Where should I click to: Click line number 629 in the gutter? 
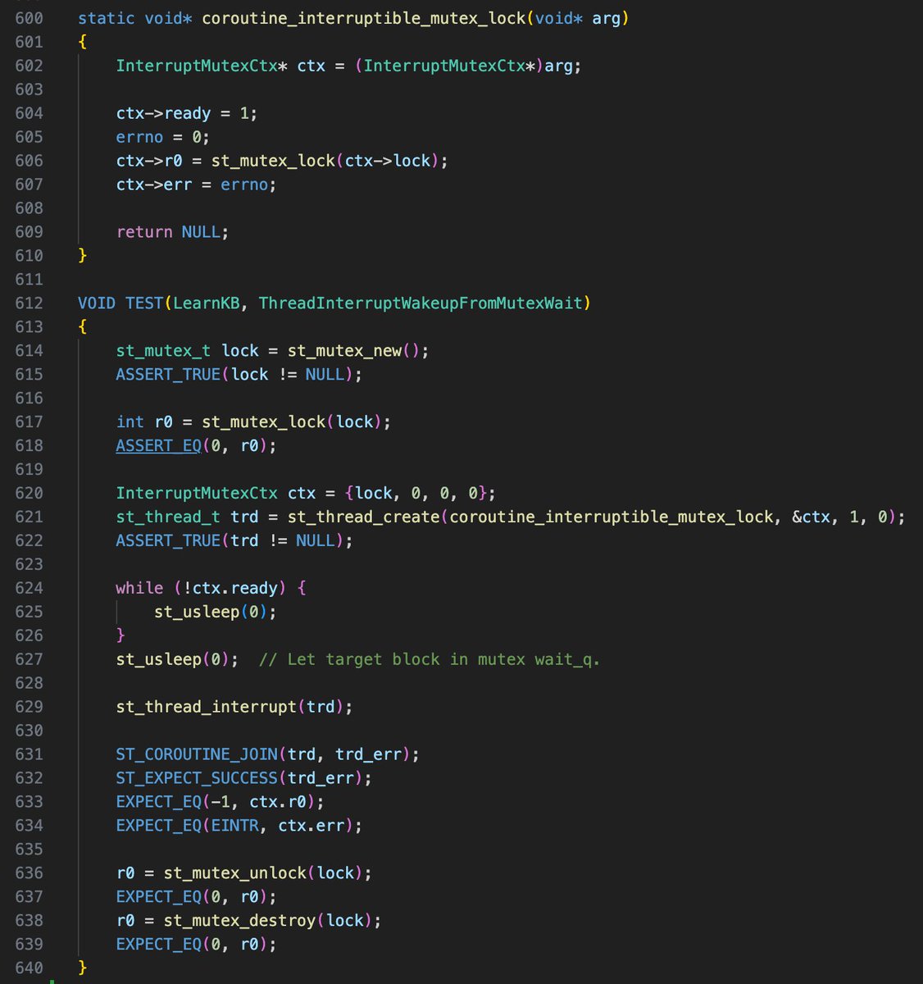click(29, 707)
